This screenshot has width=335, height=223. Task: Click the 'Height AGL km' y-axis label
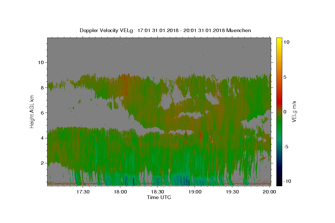pos(32,111)
